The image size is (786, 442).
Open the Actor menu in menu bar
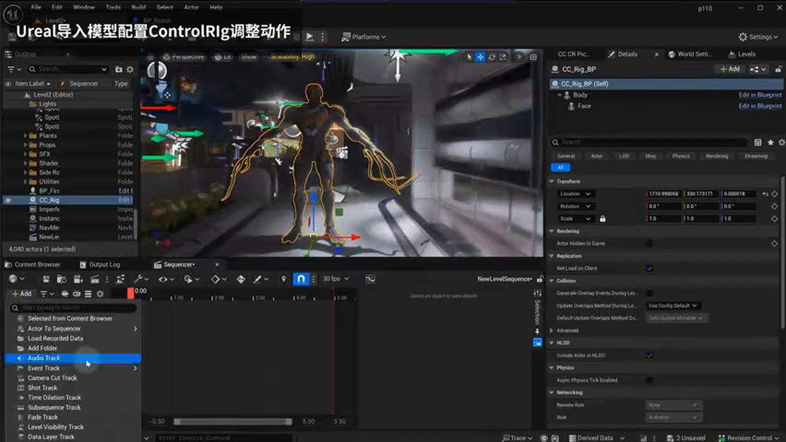191,7
